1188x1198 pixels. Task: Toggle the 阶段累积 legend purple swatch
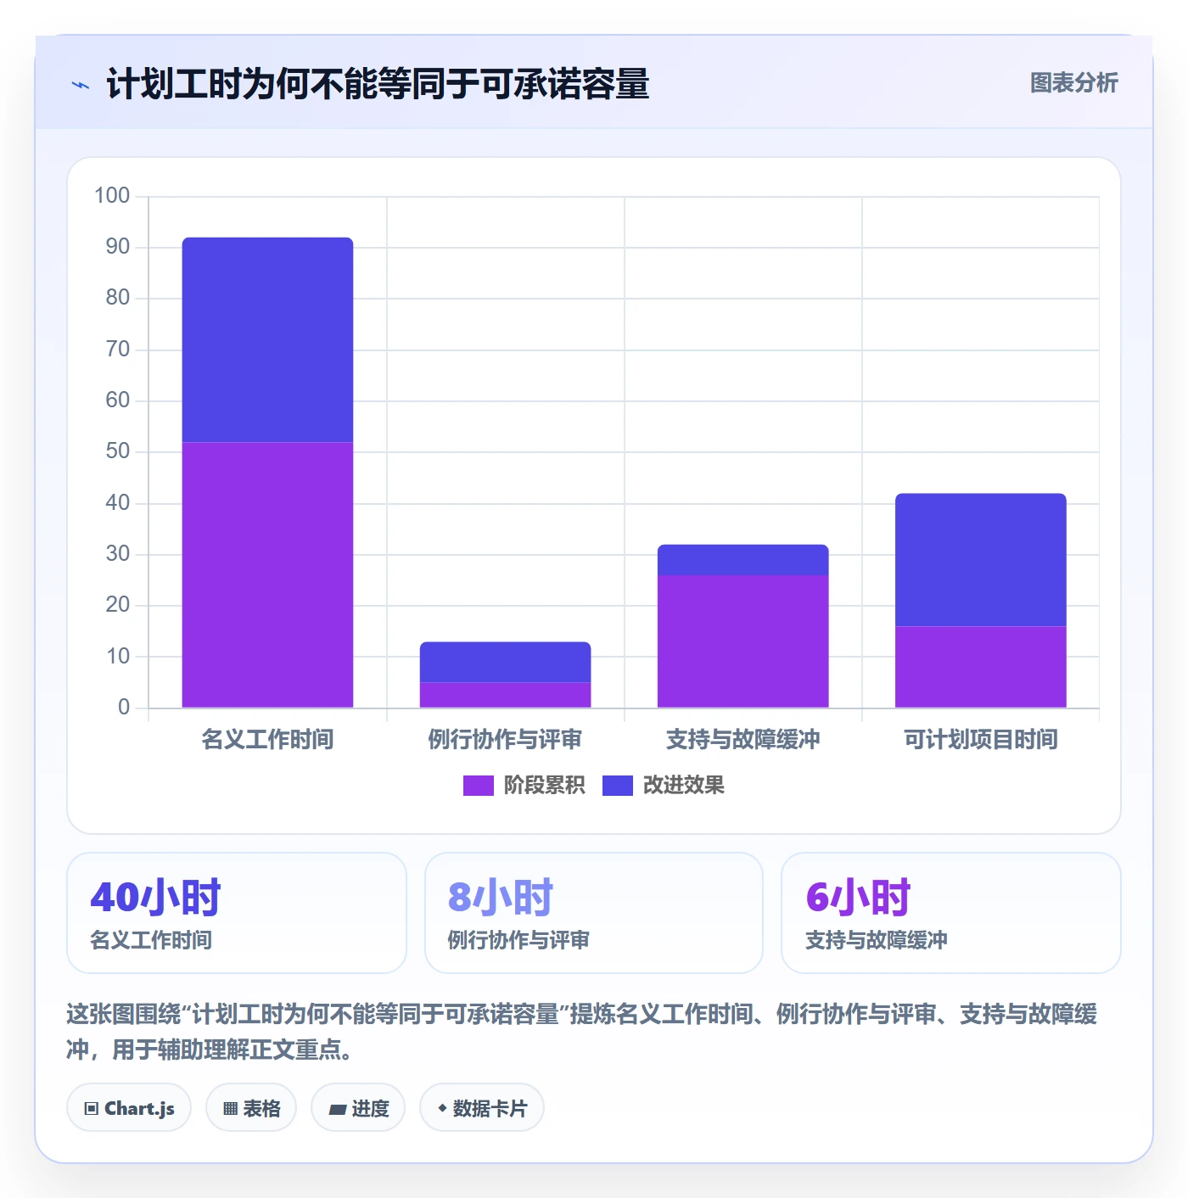[x=478, y=786]
